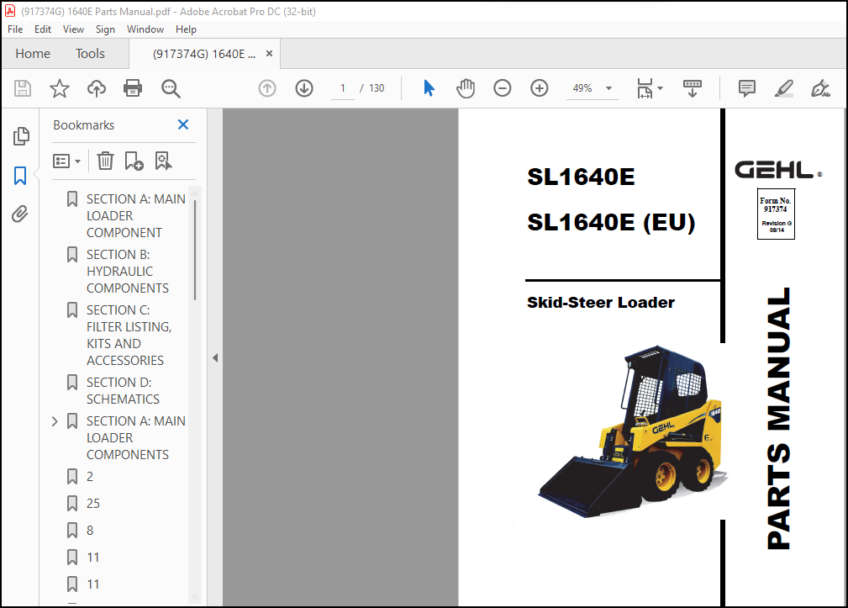Image resolution: width=848 pixels, height=608 pixels.
Task: Close the Bookmarks panel
Action: pos(183,124)
